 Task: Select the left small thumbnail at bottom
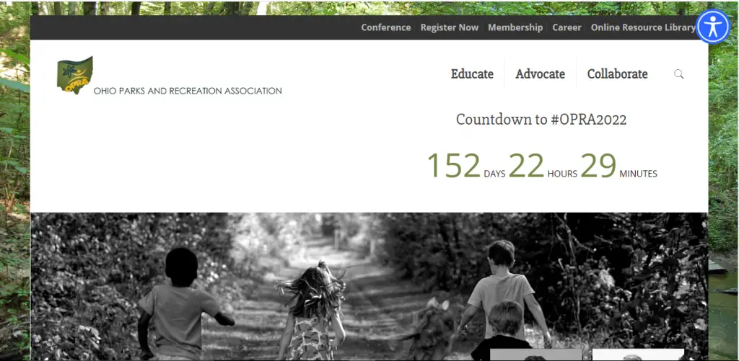(536, 355)
